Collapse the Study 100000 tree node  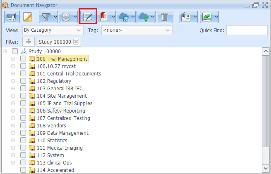(5, 52)
